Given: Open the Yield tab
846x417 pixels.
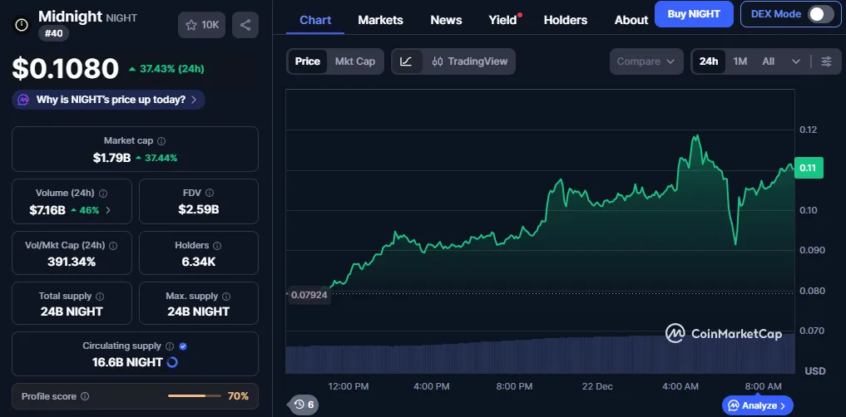Looking at the screenshot, I should [502, 21].
